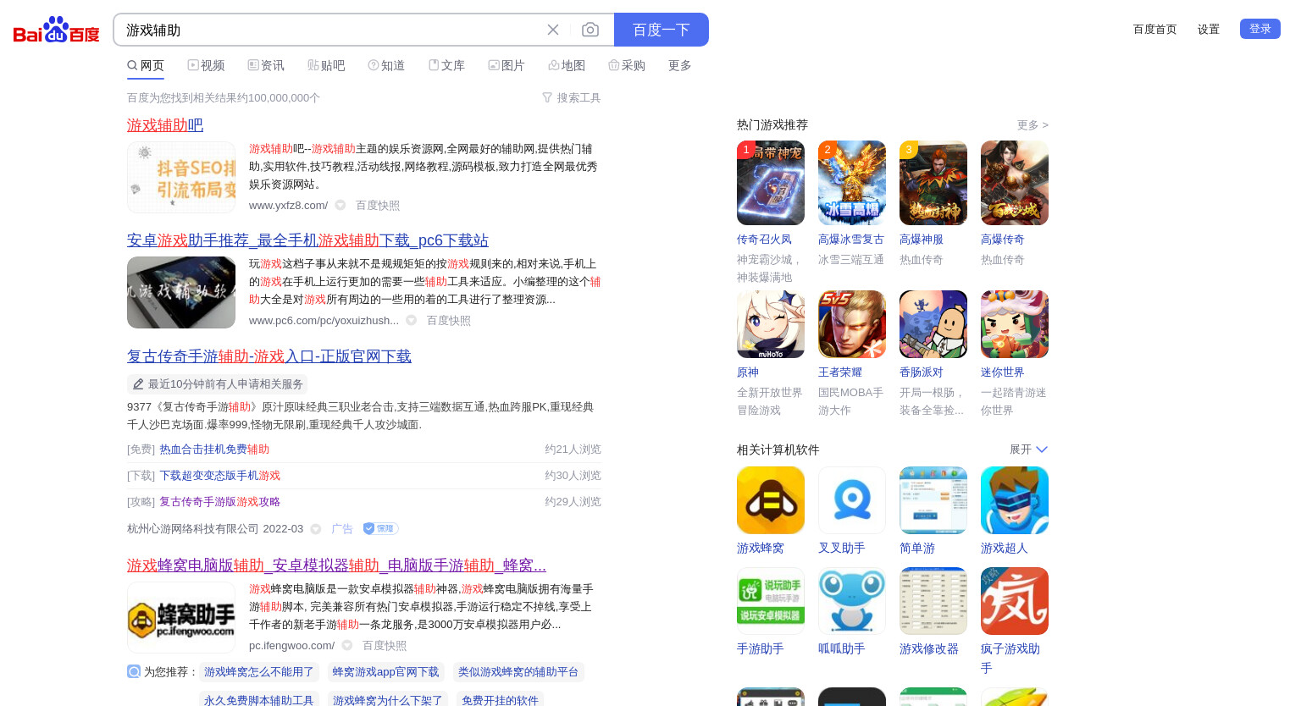Switch to the 贴吧 tab
The image size is (1301, 706).
[326, 65]
